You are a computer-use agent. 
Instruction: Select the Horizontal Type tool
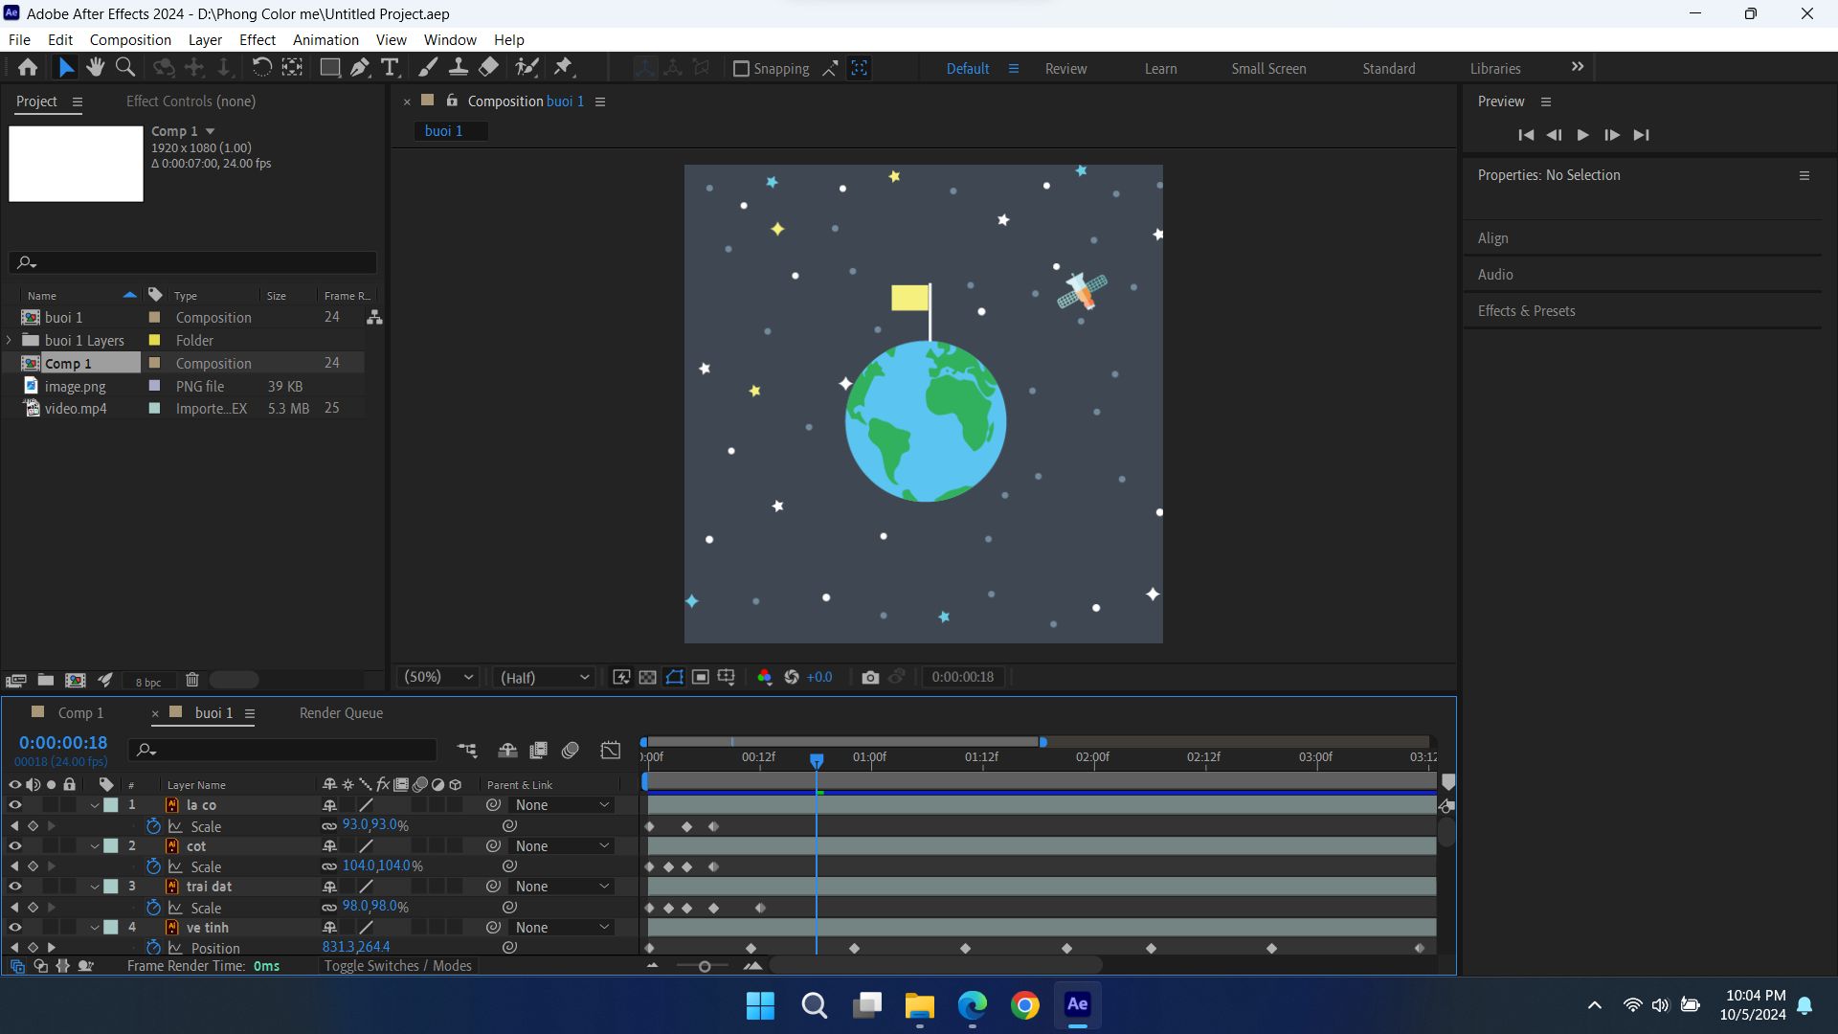390,67
